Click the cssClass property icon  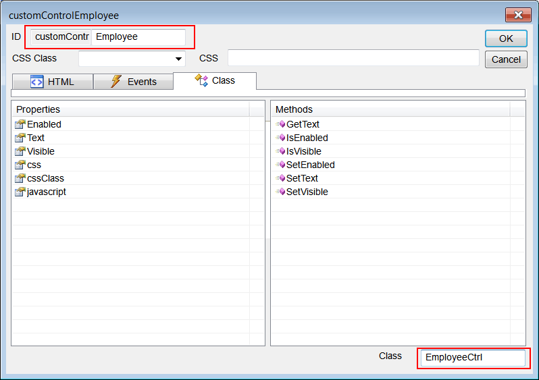pos(20,178)
